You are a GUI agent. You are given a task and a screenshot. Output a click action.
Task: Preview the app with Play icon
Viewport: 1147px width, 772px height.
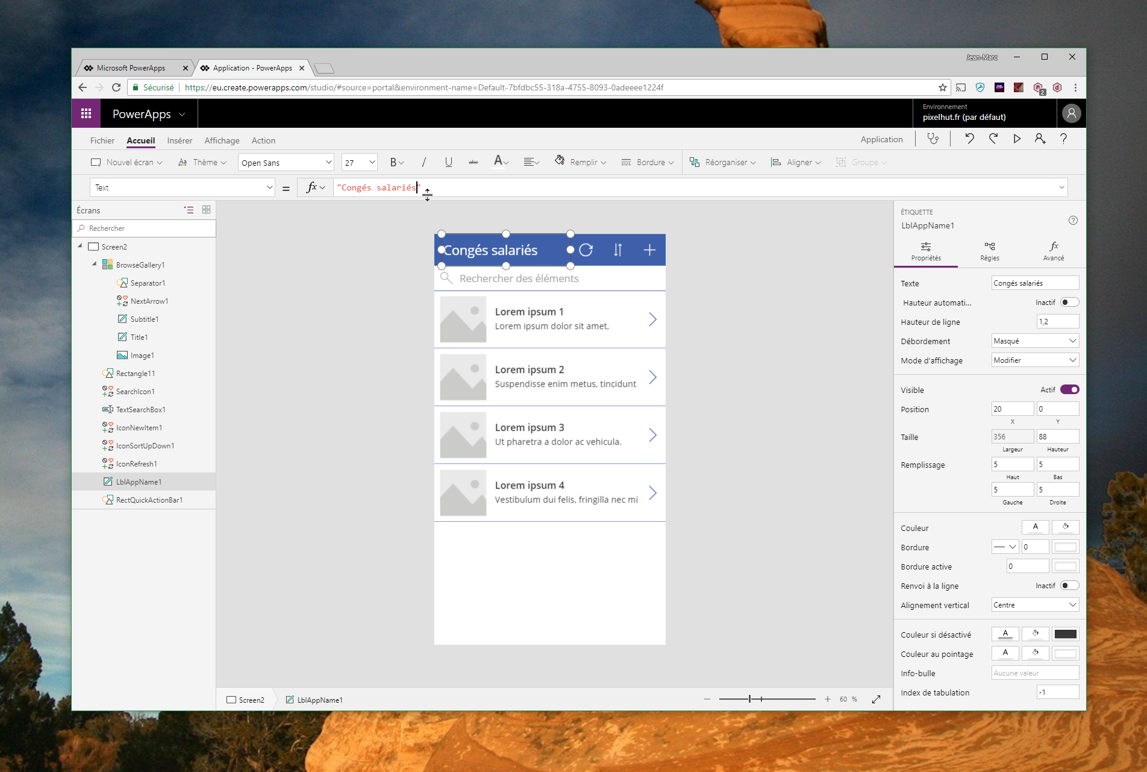1017,139
